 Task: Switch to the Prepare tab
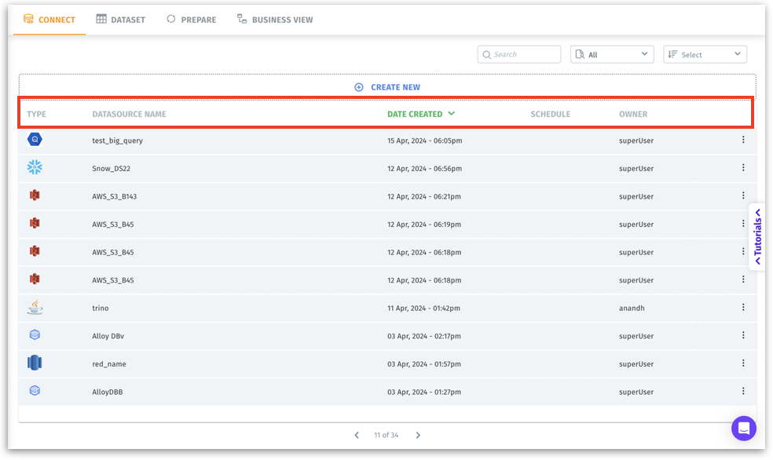point(192,20)
